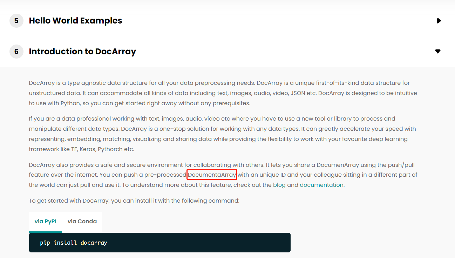Click the word DocArray in the first paragraph
455x258 pixels.
[x=41, y=83]
